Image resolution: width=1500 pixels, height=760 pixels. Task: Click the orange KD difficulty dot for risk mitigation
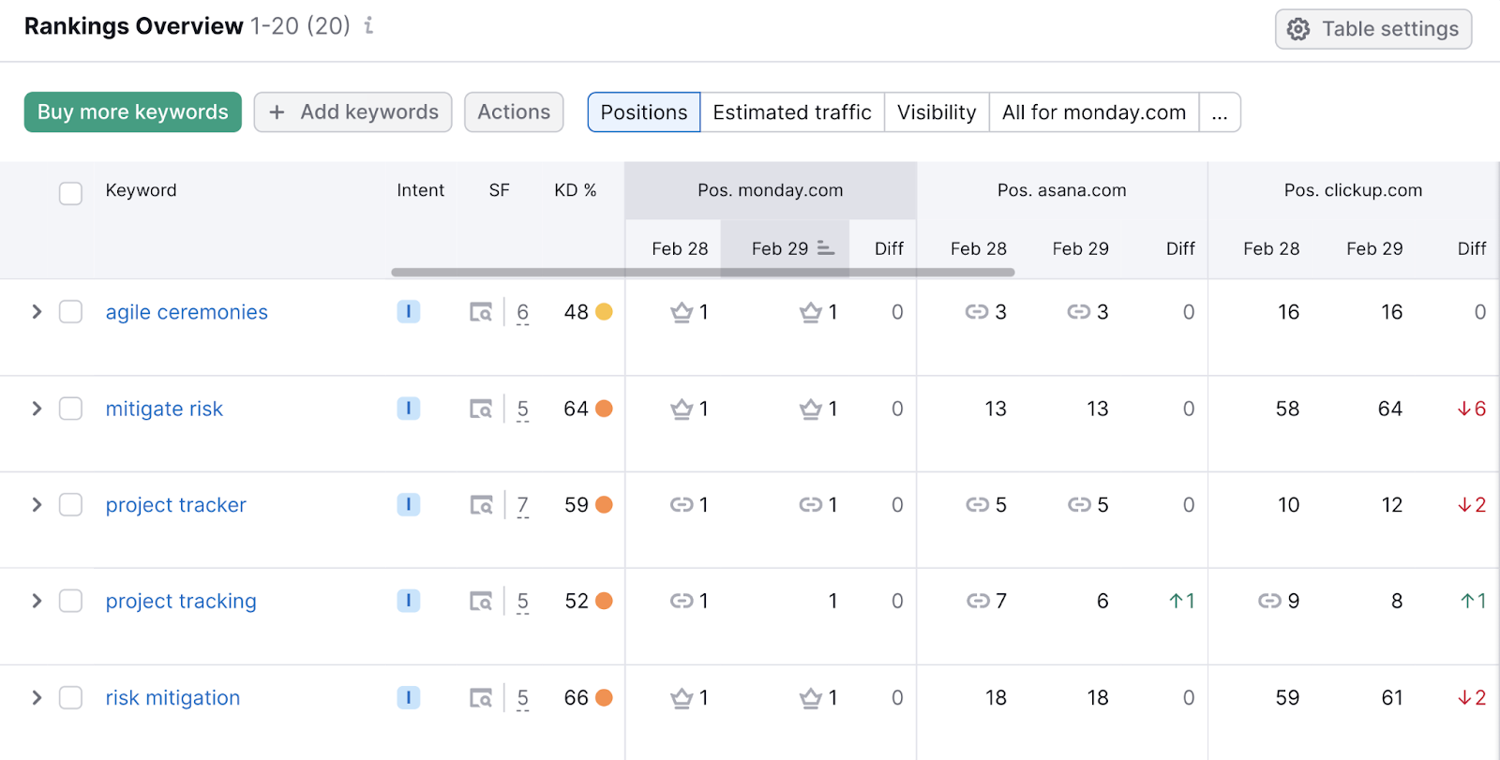coord(604,698)
